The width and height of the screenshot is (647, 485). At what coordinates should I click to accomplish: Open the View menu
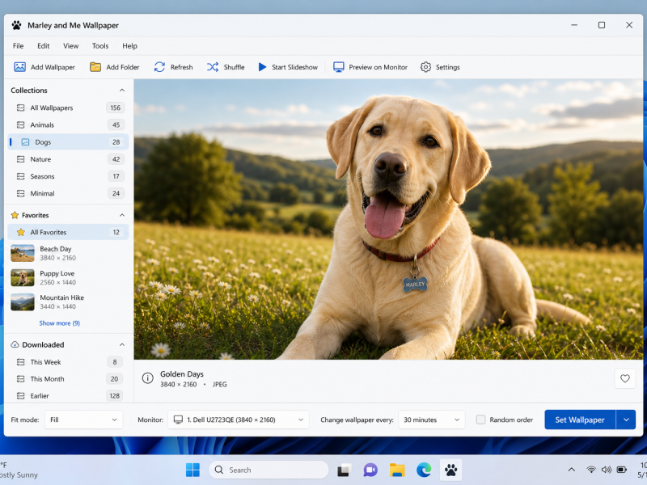point(70,46)
